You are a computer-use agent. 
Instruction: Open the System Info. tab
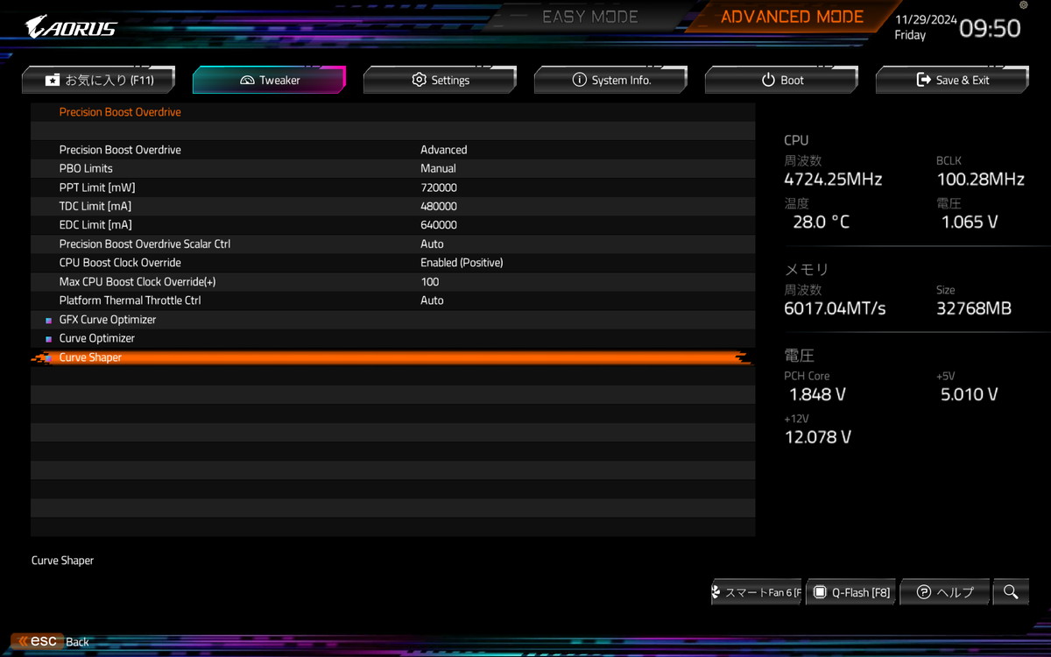point(610,80)
